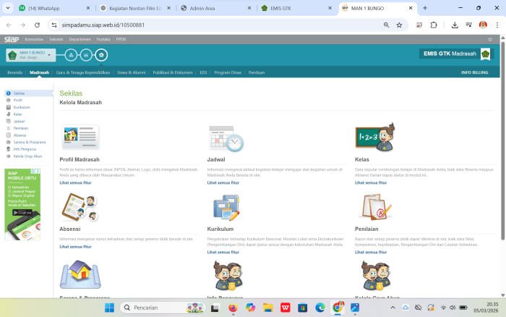Expand the MAN 1 BUNGO school dropdown
The height and width of the screenshot is (317, 506).
(x=48, y=55)
